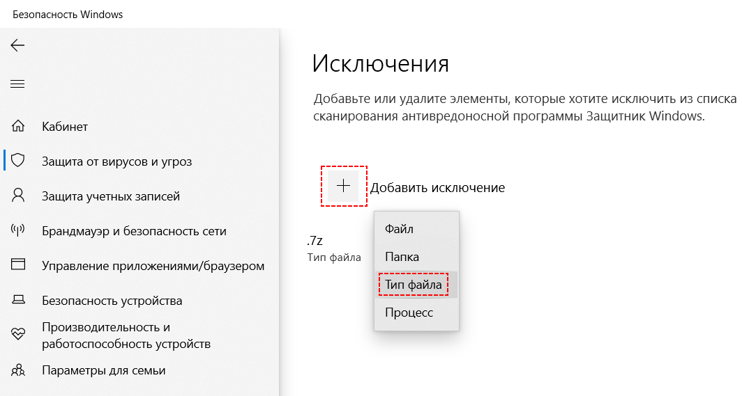Image resolution: width=742 pixels, height=396 pixels.
Task: Click the app and browser control window icon
Action: tap(18, 266)
